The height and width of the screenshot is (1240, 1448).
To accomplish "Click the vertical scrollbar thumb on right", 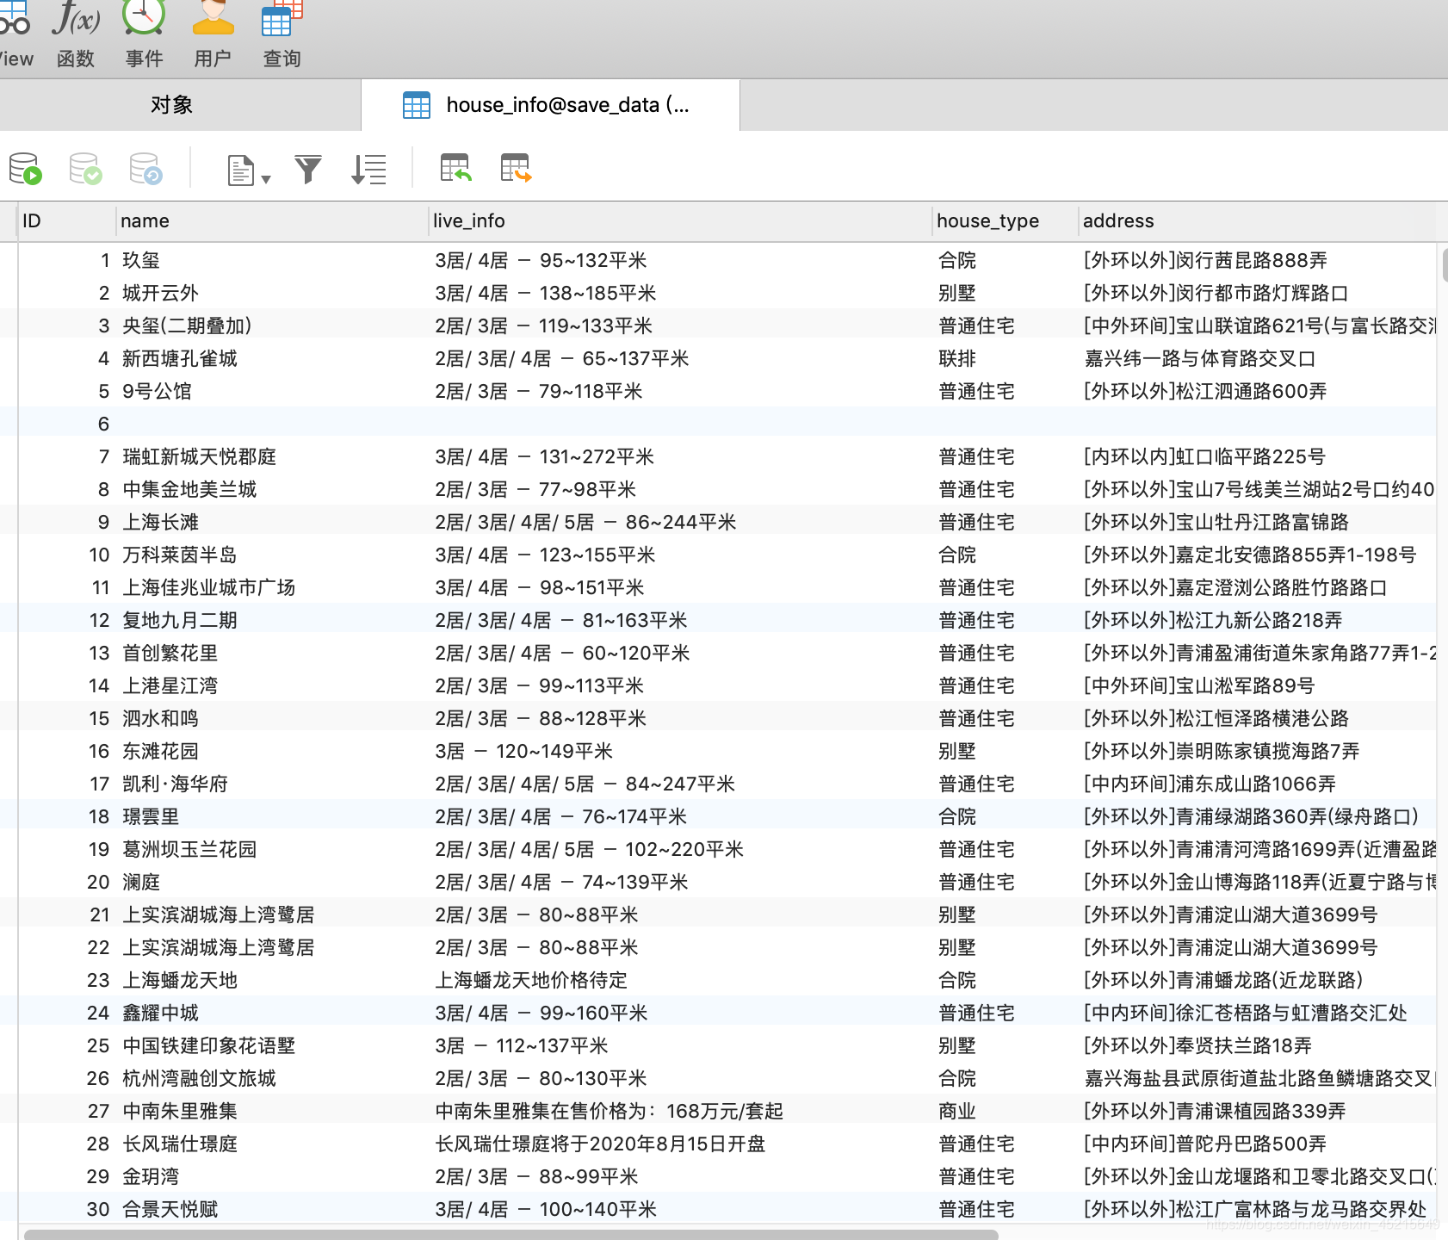I will 1444,263.
